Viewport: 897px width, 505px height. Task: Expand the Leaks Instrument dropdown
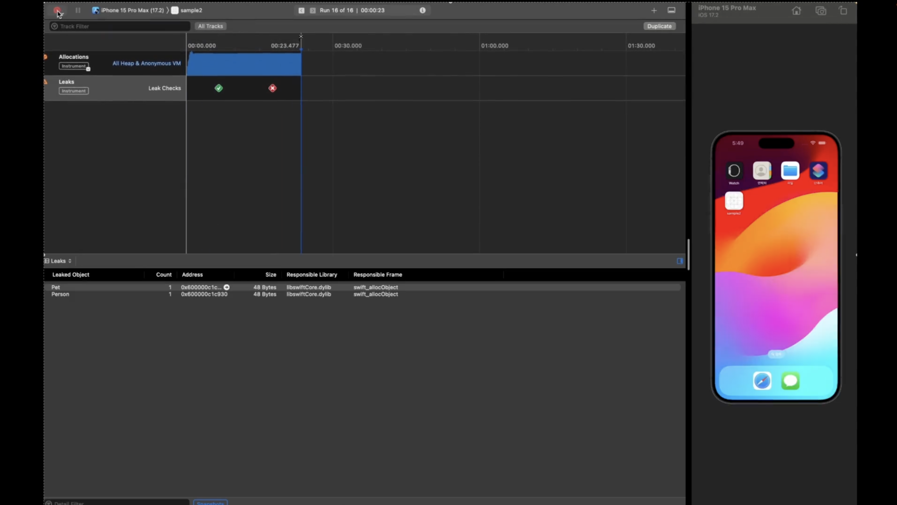coord(73,91)
